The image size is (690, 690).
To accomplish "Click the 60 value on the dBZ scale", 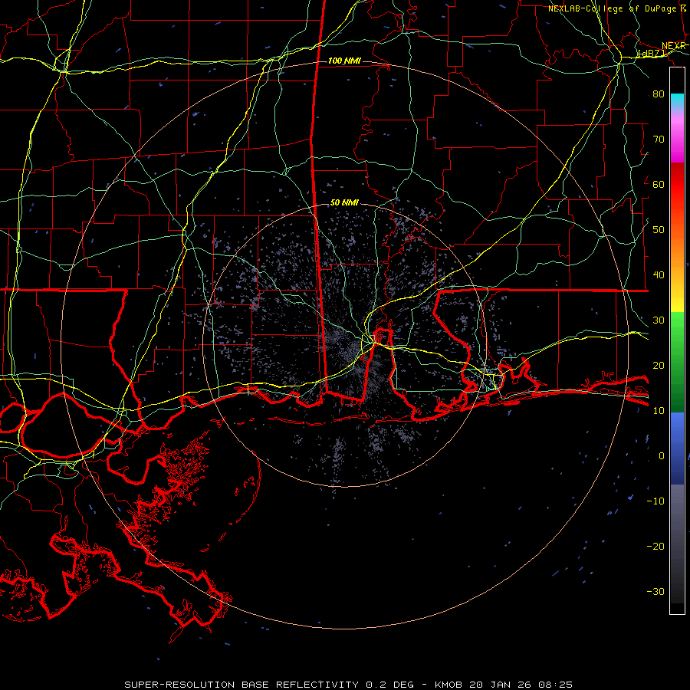I will (659, 184).
